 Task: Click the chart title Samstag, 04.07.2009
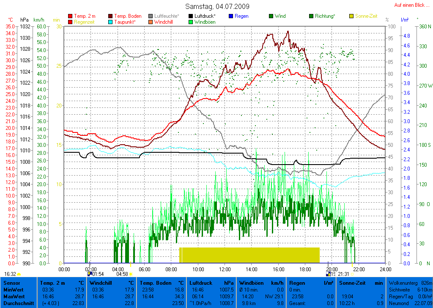217,6
